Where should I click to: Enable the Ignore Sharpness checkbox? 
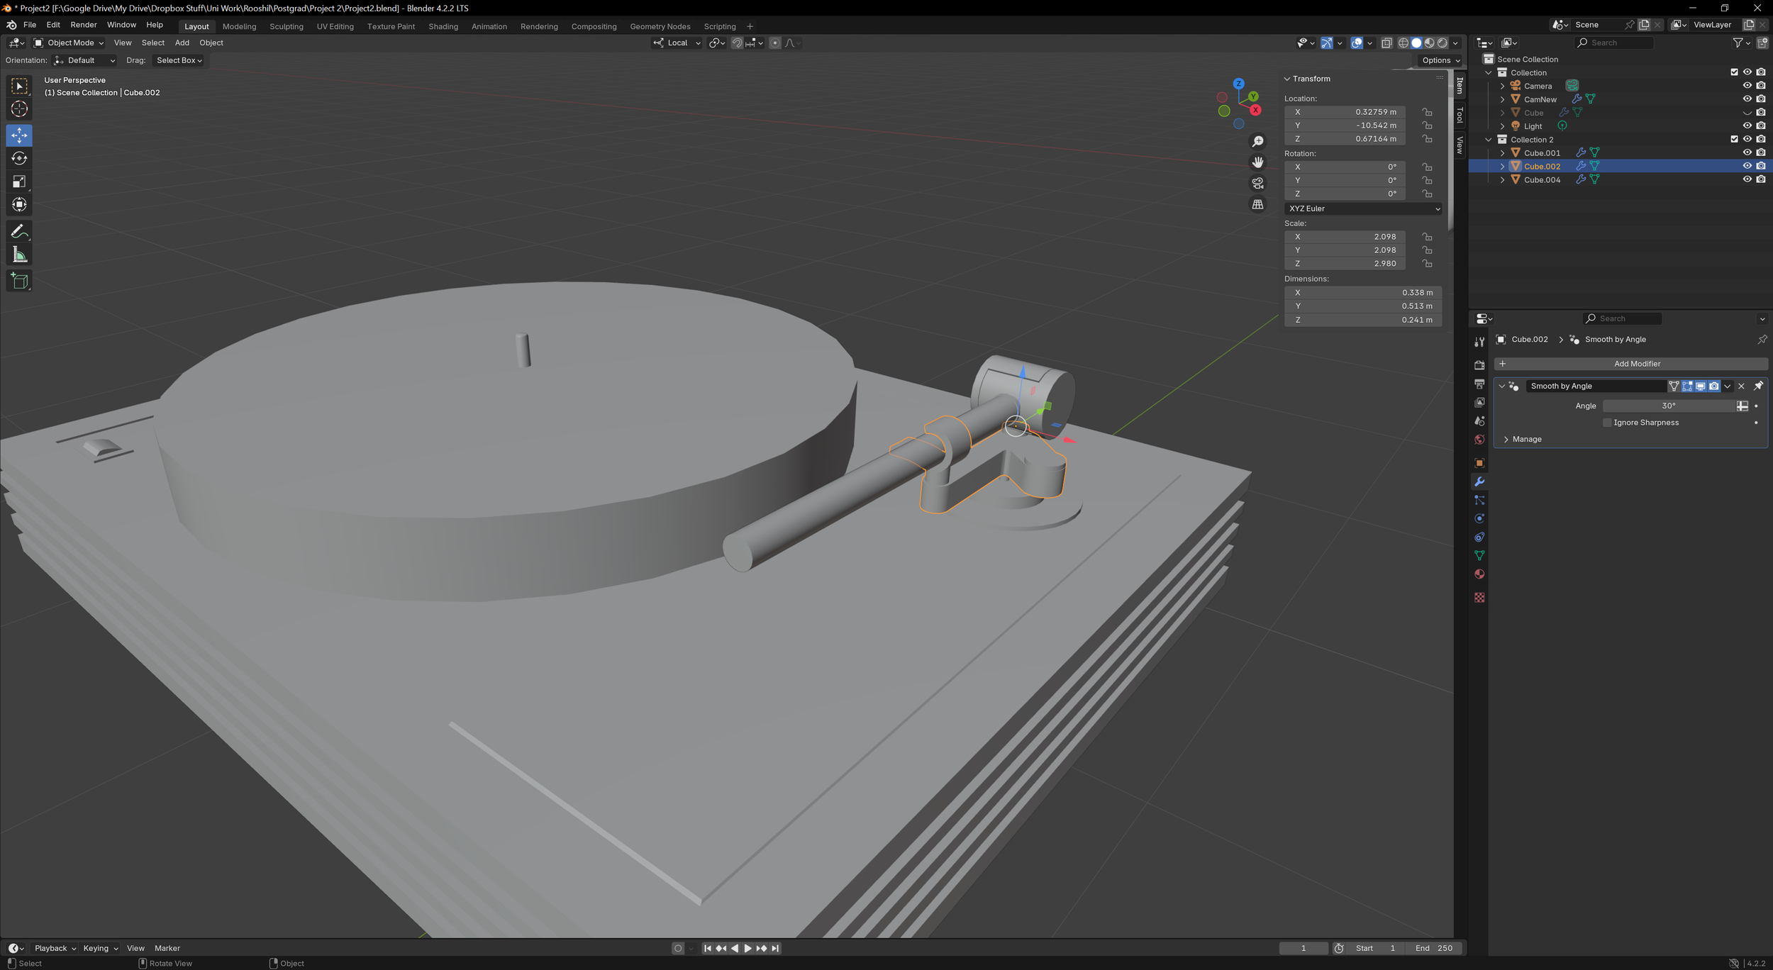click(1607, 423)
